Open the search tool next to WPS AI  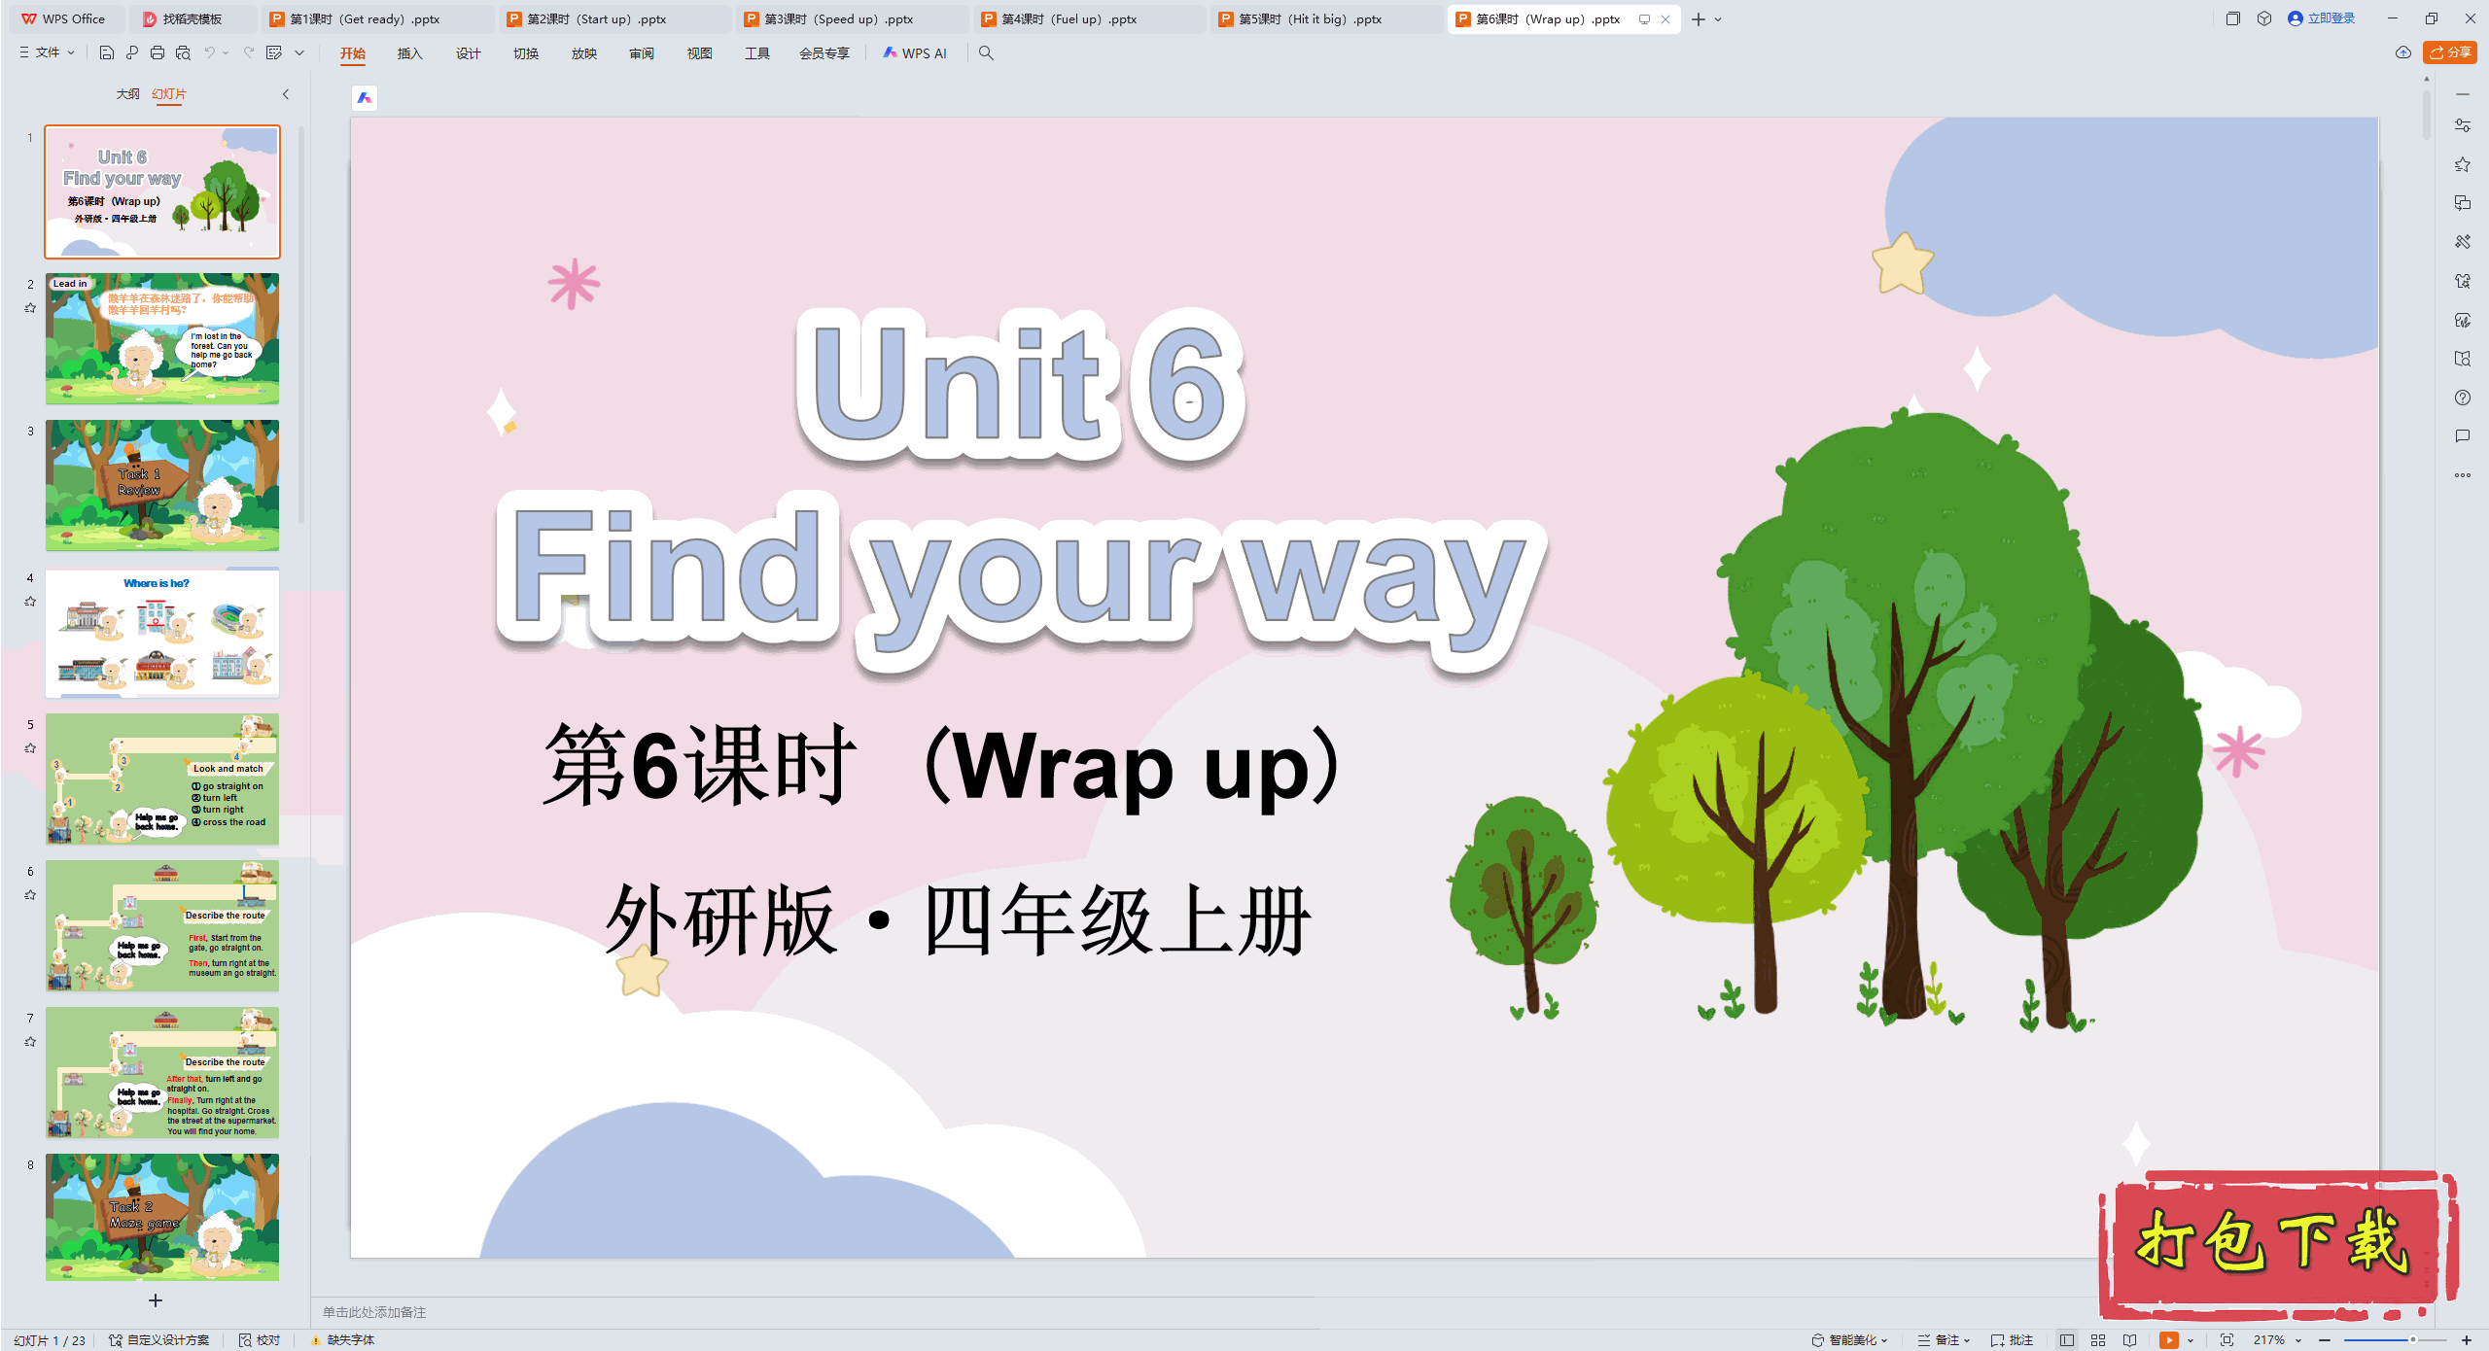tap(986, 53)
